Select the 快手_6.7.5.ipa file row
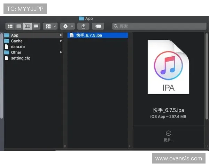This screenshot has height=167, width=209. point(98,35)
